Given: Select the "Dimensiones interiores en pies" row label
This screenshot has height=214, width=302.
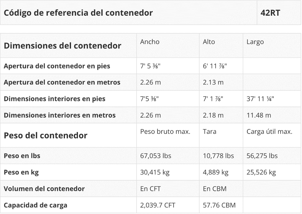Looking at the screenshot, I should (x=55, y=98).
